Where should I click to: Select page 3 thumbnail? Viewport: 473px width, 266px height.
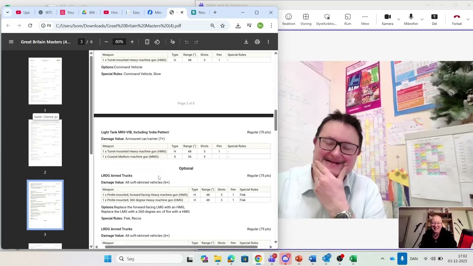(x=45, y=205)
